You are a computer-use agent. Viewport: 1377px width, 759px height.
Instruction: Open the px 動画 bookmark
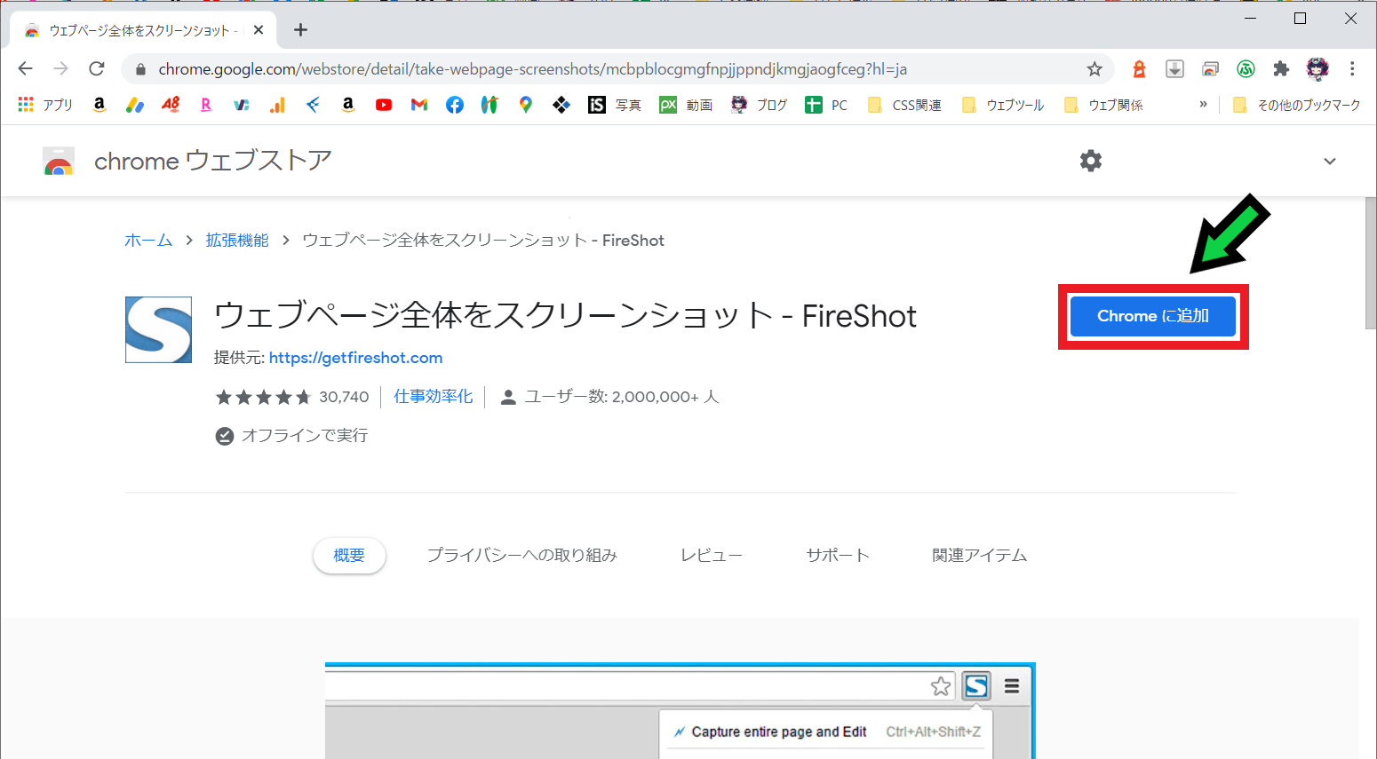click(686, 105)
